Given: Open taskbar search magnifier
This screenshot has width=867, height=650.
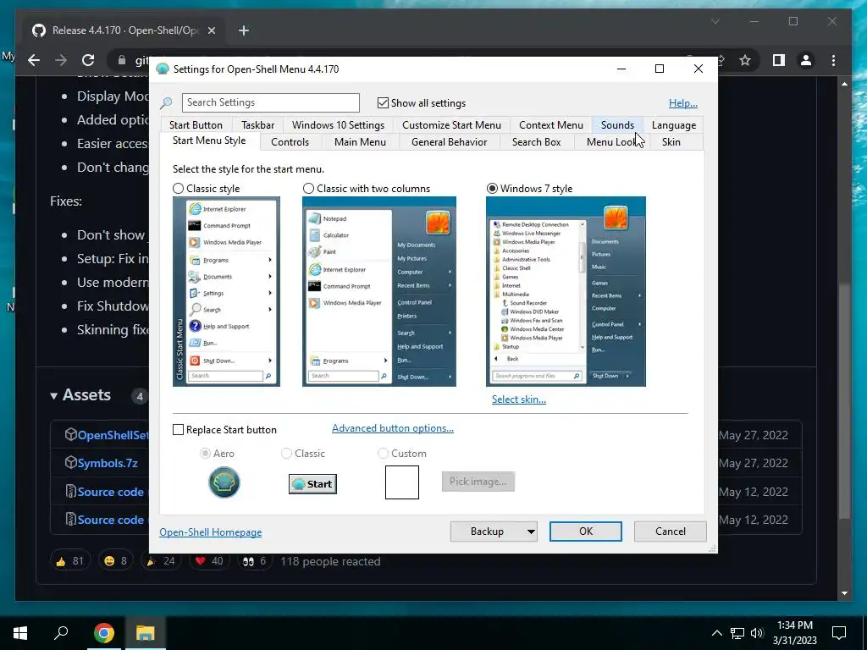Looking at the screenshot, I should [61, 632].
